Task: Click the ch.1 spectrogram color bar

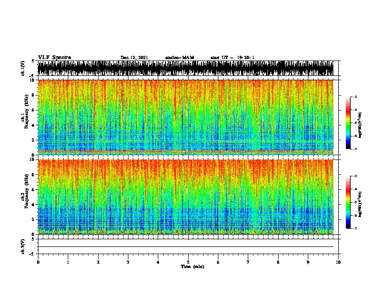Action: tap(348, 123)
